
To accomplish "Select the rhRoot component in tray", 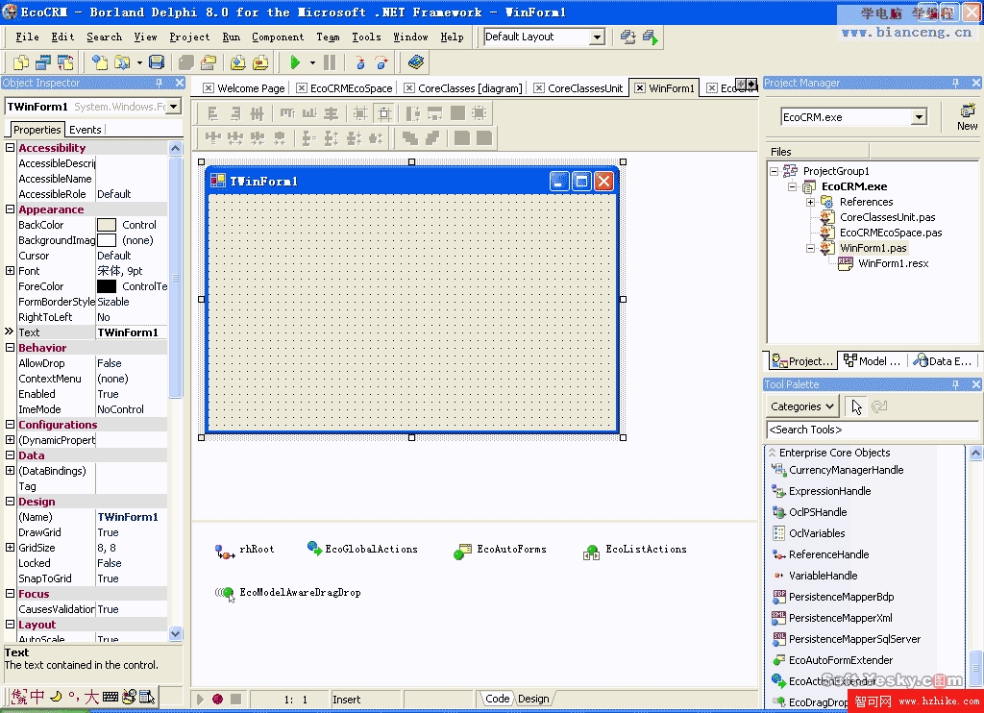I will 245,551.
